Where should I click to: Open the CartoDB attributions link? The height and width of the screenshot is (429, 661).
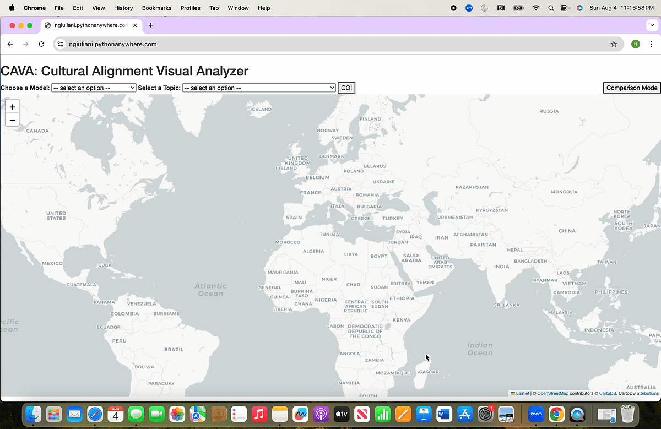click(x=648, y=393)
